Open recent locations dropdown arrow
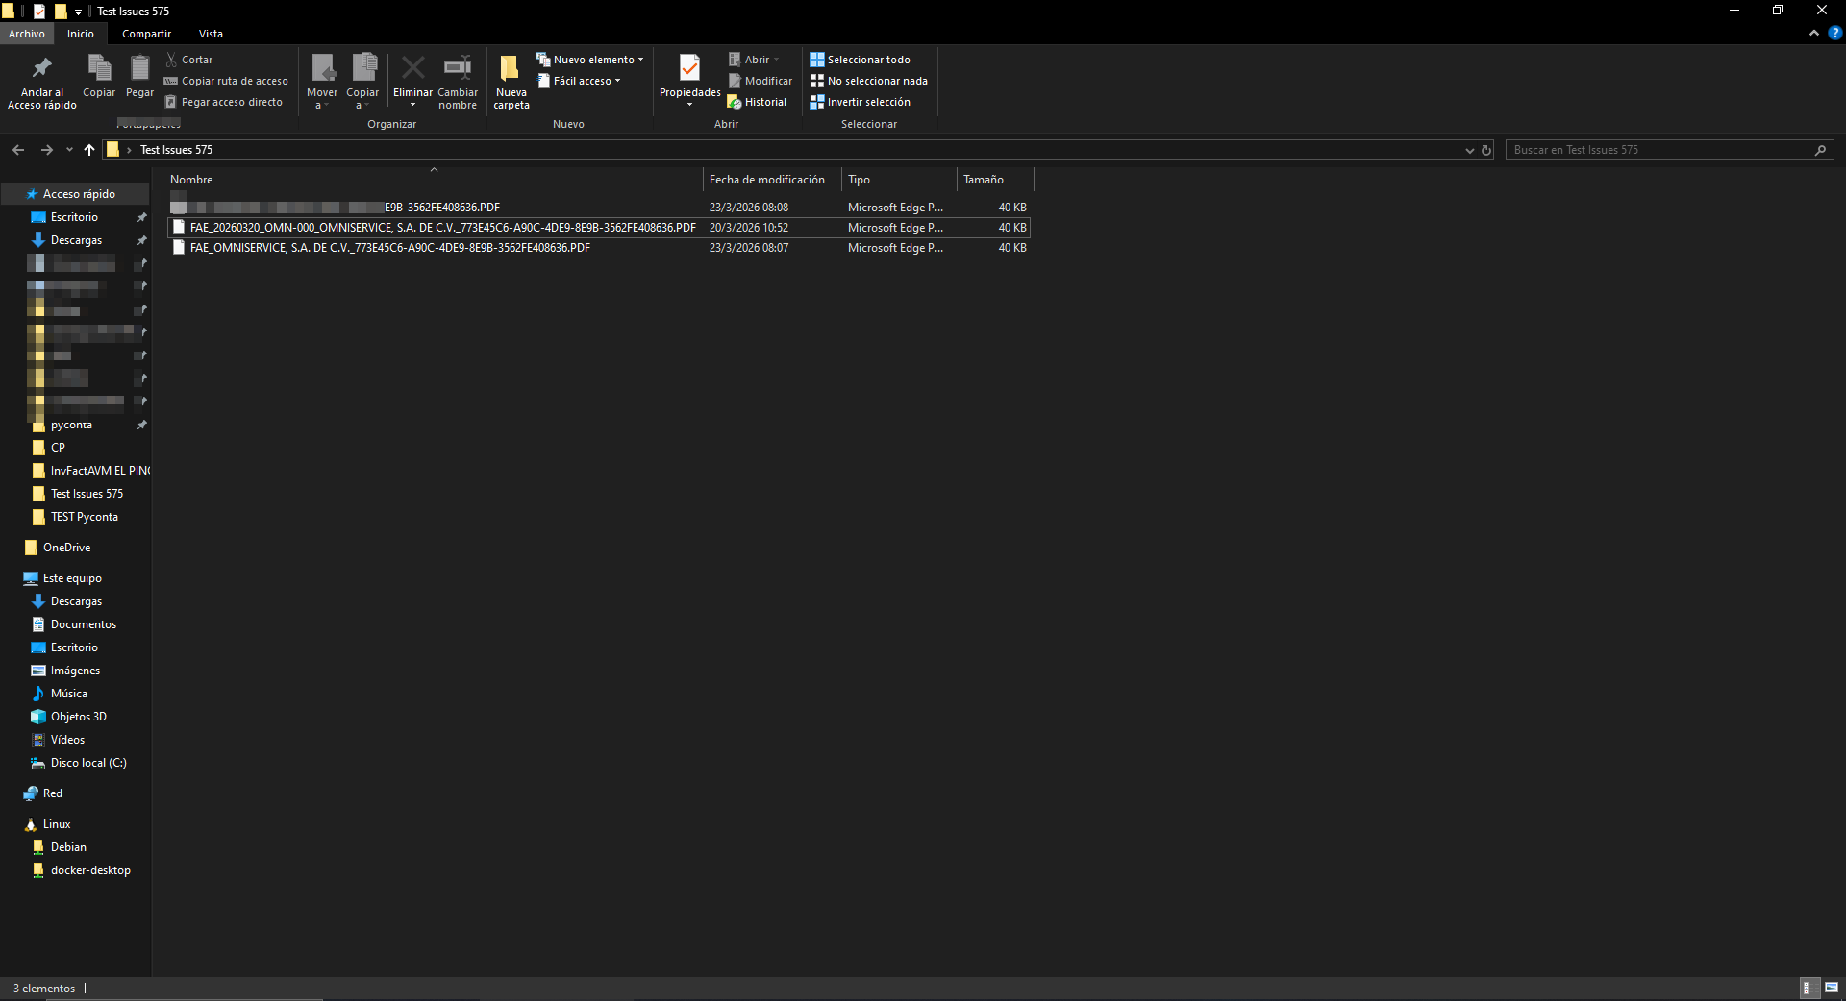1846x1001 pixels. click(69, 150)
